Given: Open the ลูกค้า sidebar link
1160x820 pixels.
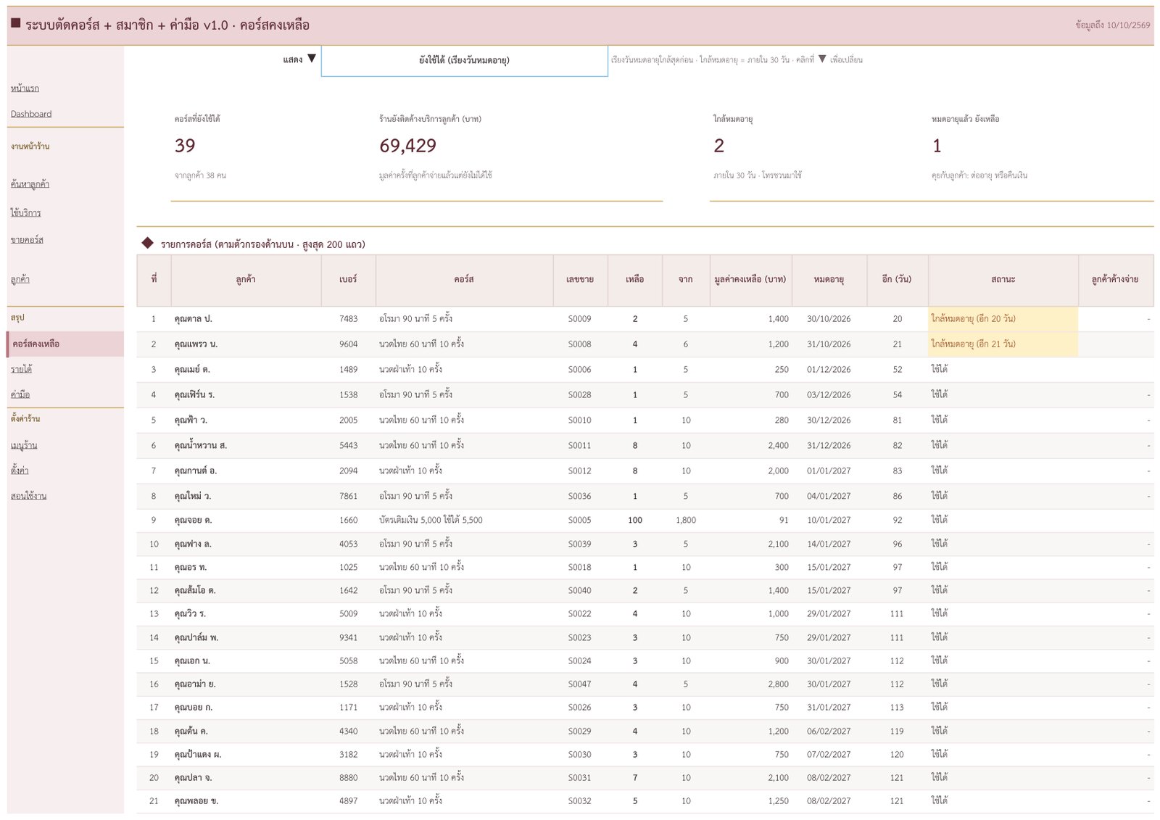Looking at the screenshot, I should (x=20, y=279).
